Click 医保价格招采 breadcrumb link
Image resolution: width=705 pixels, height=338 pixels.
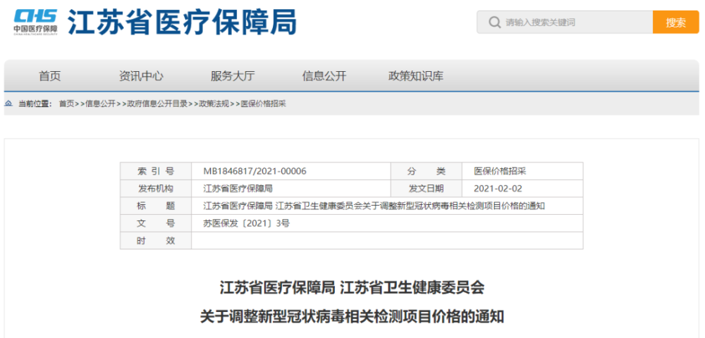click(264, 104)
